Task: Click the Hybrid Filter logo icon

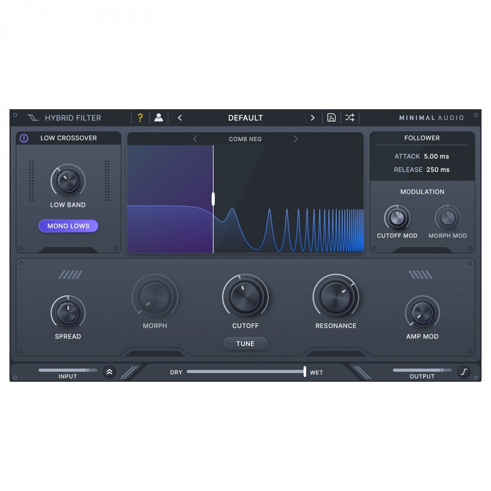Action: point(33,118)
